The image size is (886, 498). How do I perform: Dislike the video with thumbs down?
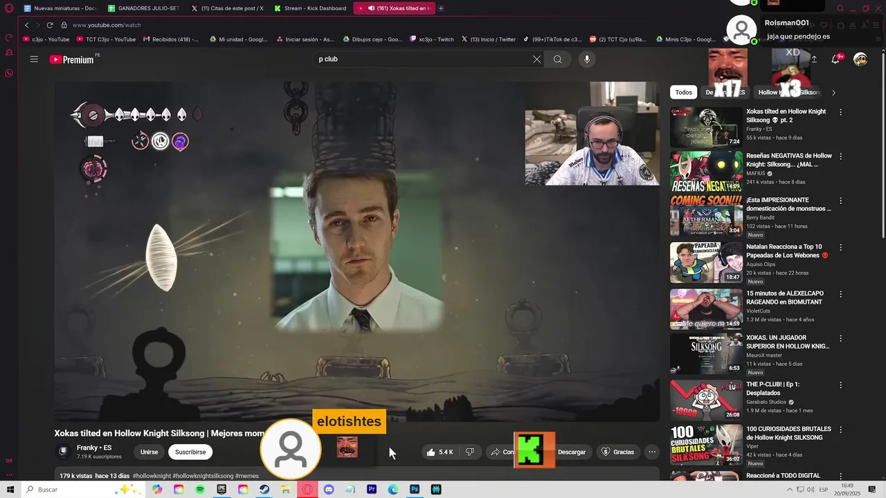pos(470,452)
